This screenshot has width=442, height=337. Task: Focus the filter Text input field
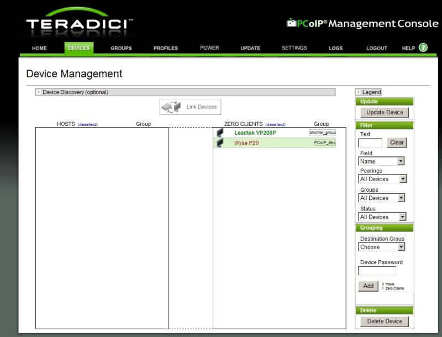click(370, 143)
